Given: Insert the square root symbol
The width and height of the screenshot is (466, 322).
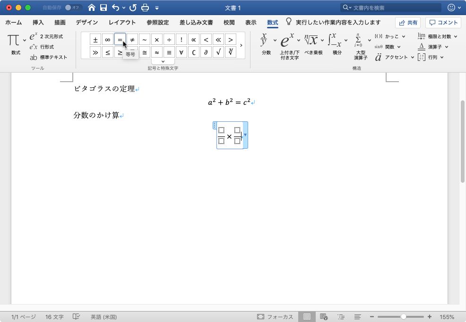Looking at the screenshot, I should point(218,52).
